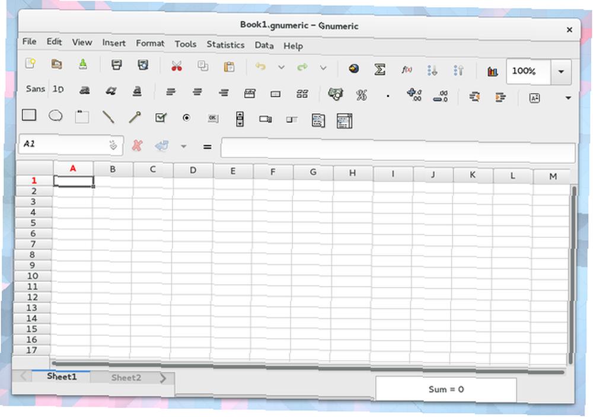Cut the selection with the scissors icon
593x417 pixels.
point(177,66)
